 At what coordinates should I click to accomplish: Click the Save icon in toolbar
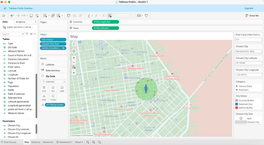pyautogui.click(x=31, y=16)
